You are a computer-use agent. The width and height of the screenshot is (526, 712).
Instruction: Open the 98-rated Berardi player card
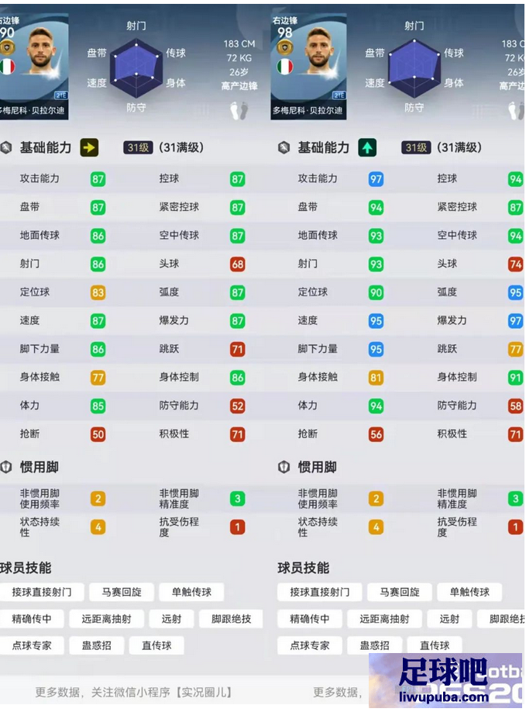308,66
